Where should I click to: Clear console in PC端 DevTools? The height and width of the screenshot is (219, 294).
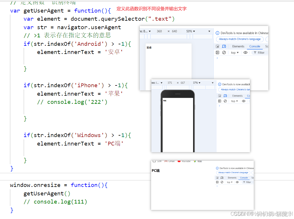(x=222, y=182)
